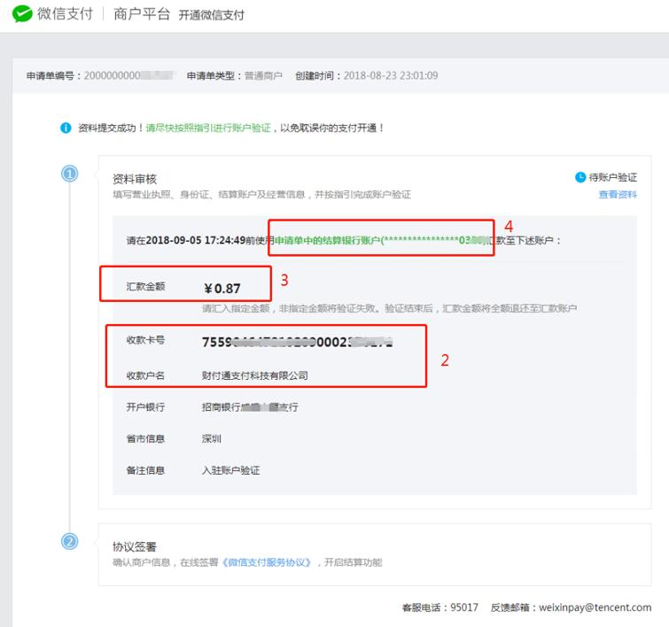Click the 备注信息 label
The height and width of the screenshot is (627, 669).
pyautogui.click(x=145, y=470)
